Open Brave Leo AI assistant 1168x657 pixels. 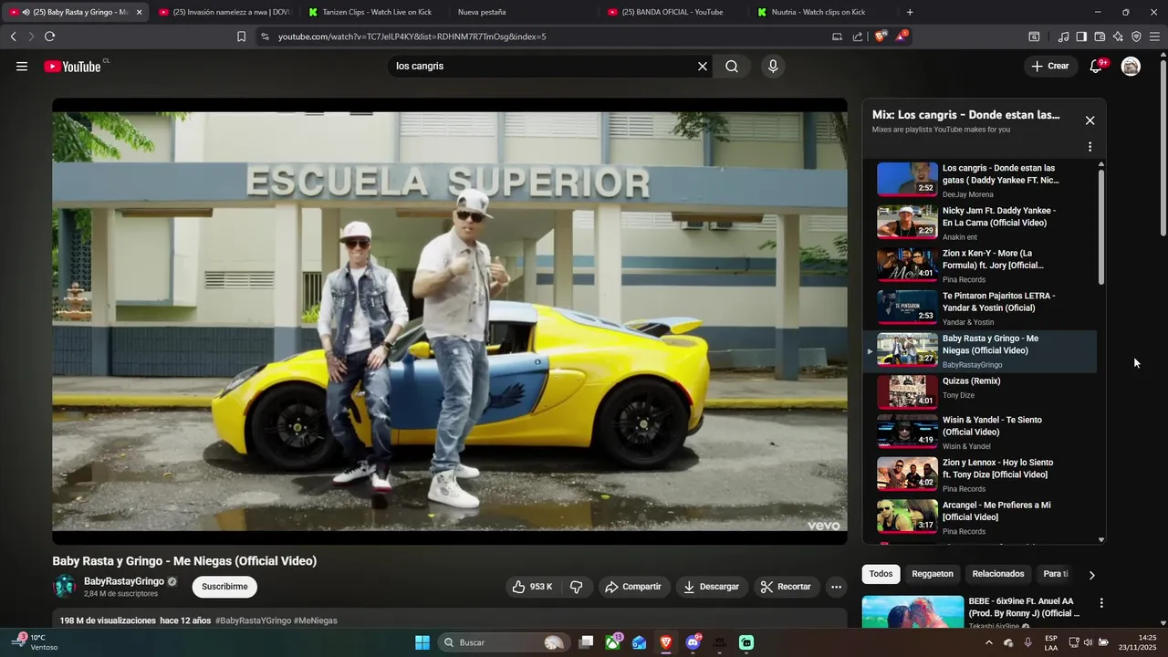1118,36
